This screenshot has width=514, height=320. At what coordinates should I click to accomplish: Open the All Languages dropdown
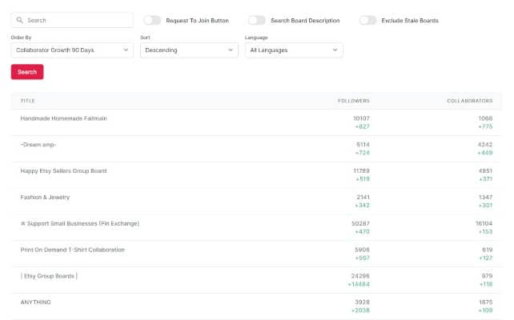pyautogui.click(x=294, y=50)
